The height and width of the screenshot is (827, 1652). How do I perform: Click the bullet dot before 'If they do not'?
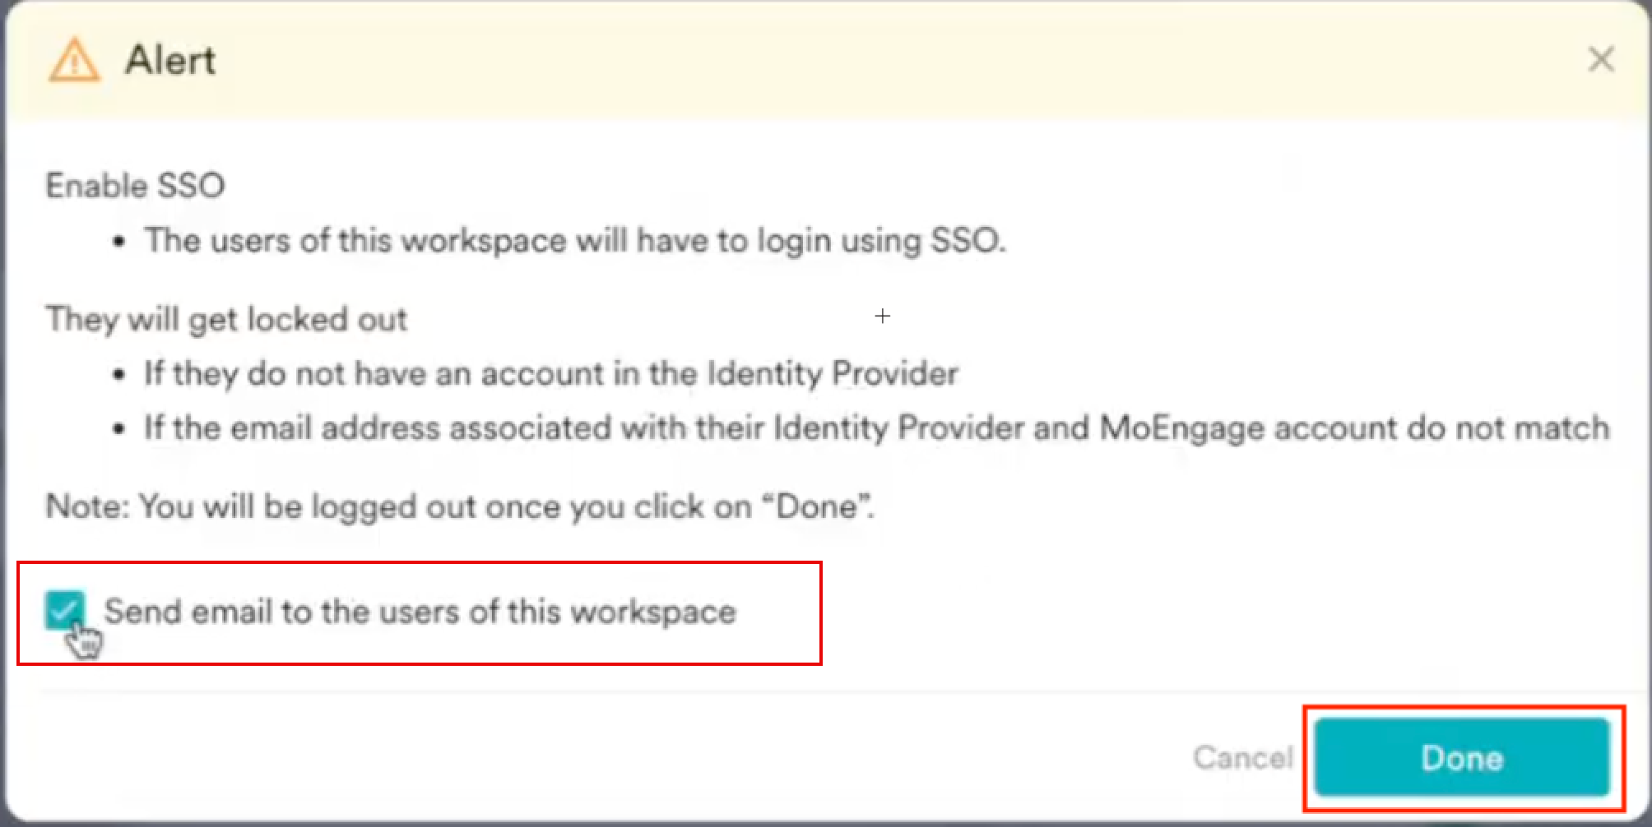[x=120, y=376]
